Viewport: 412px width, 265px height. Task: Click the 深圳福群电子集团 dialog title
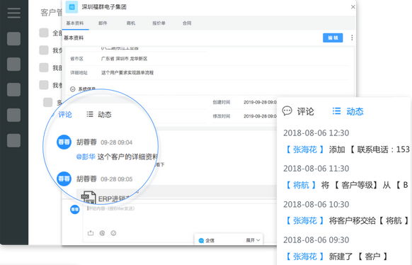(x=104, y=7)
